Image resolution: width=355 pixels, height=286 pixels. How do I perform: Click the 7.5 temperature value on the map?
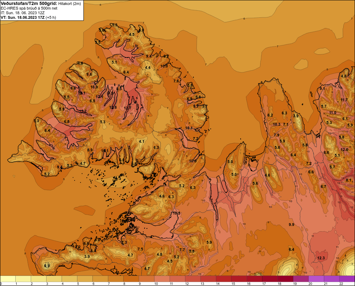point(140,249)
